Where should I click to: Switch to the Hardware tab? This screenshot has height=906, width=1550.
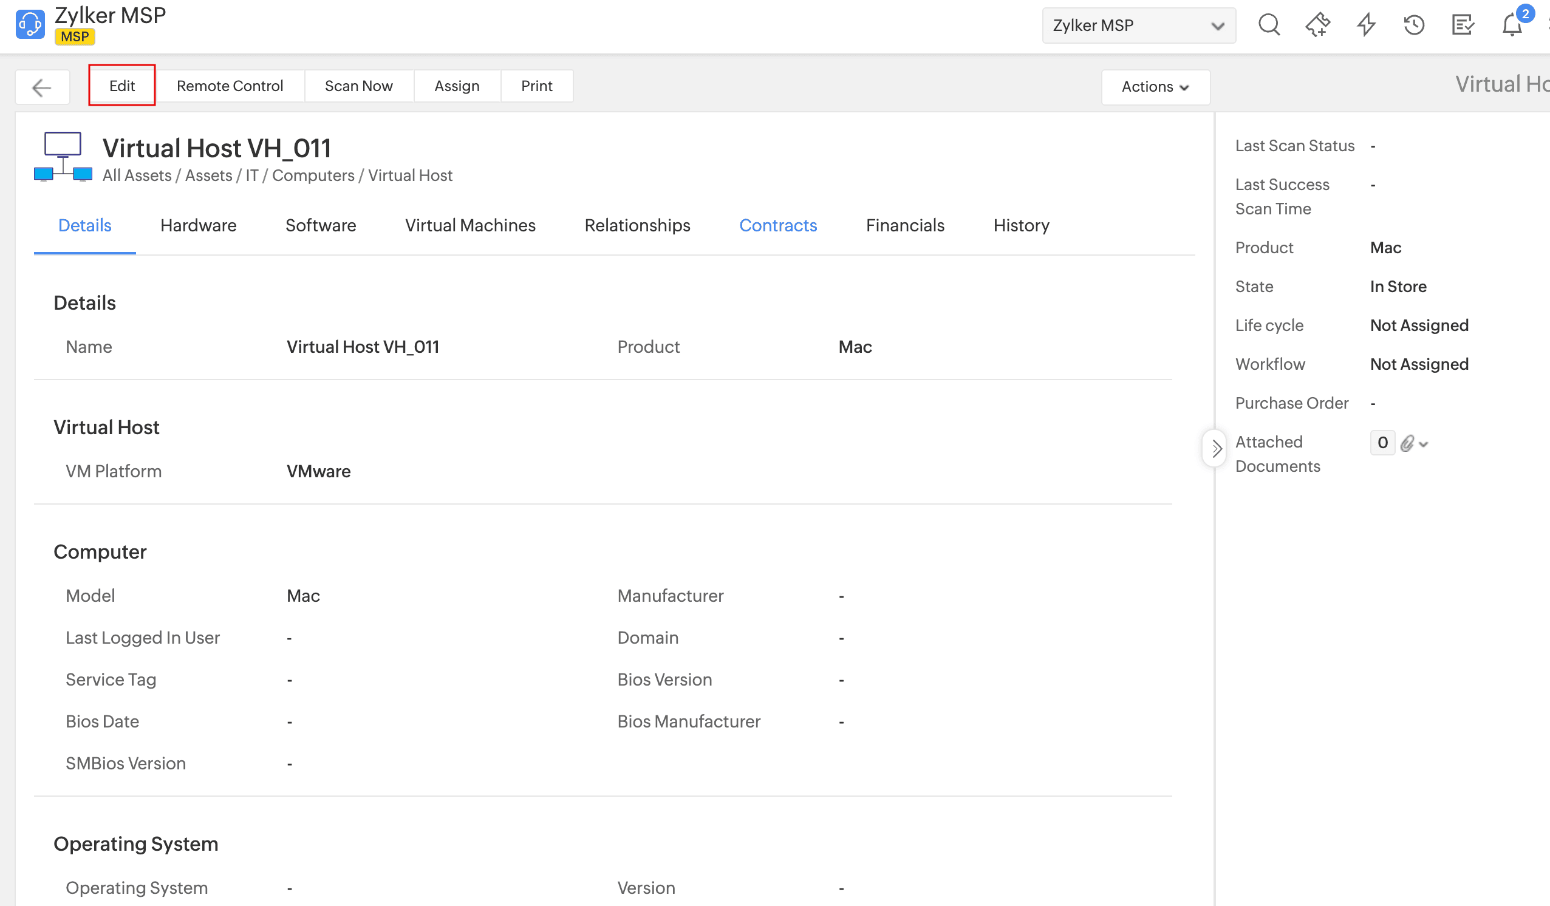tap(198, 225)
